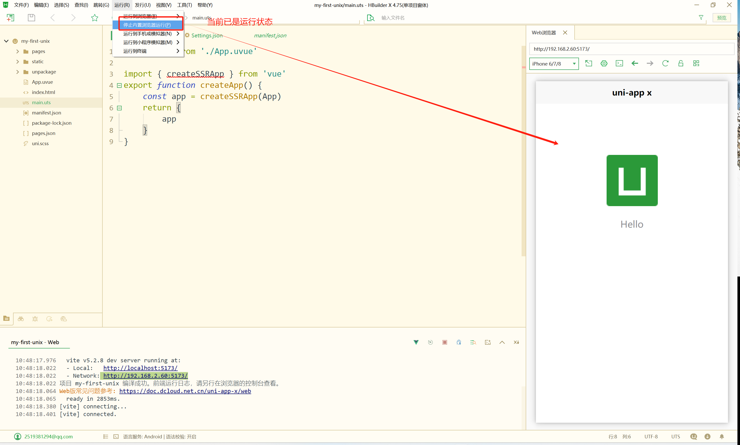Click the browser settings gear icon
740x445 pixels.
[604, 63]
